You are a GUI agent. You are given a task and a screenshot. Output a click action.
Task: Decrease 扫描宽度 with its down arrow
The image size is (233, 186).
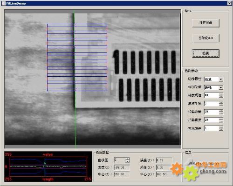coord(221,121)
